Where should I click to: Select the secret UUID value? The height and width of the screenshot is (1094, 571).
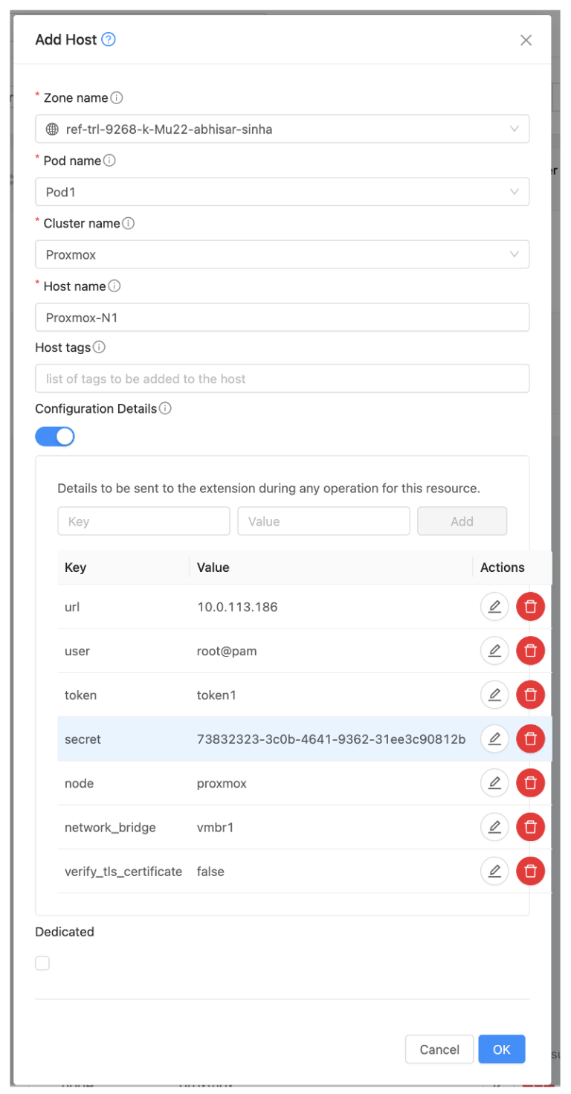331,739
